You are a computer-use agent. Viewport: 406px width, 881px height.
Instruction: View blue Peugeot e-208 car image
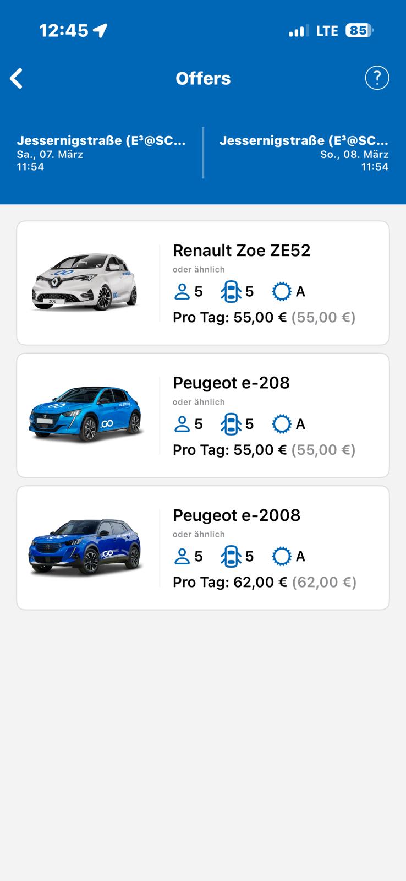click(85, 414)
